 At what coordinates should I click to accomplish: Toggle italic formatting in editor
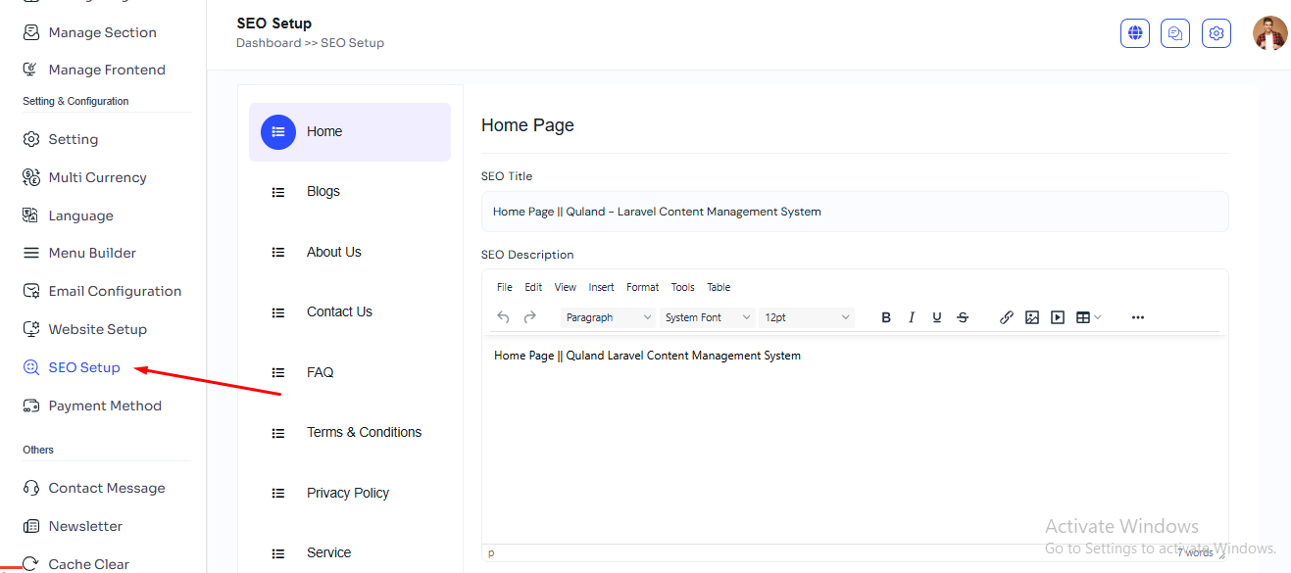912,317
